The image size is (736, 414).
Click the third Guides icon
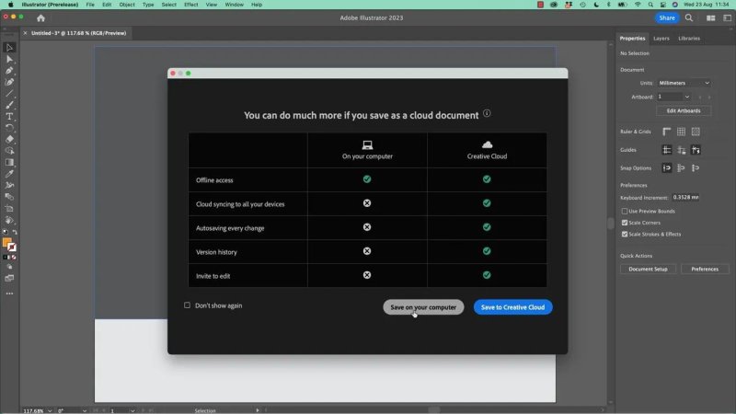(696, 150)
